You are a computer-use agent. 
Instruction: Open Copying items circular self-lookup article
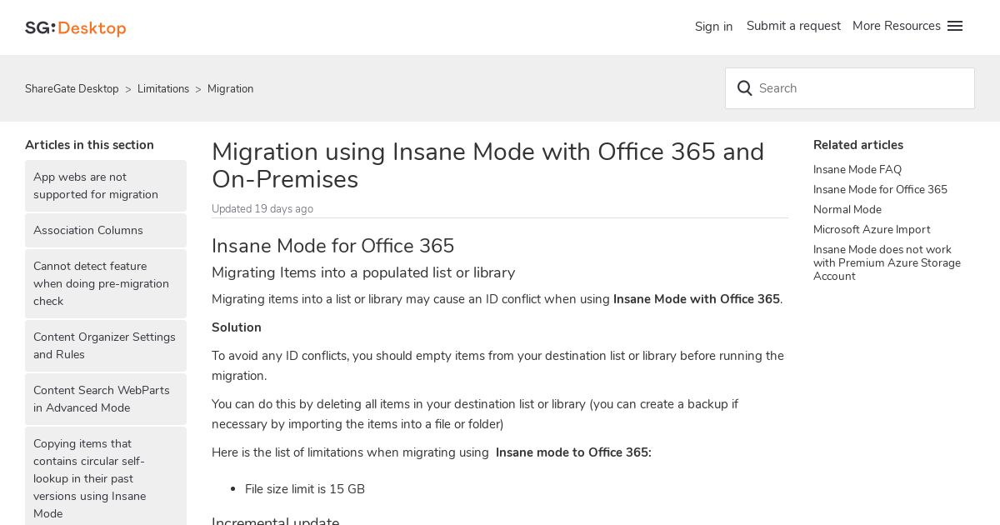(x=106, y=478)
